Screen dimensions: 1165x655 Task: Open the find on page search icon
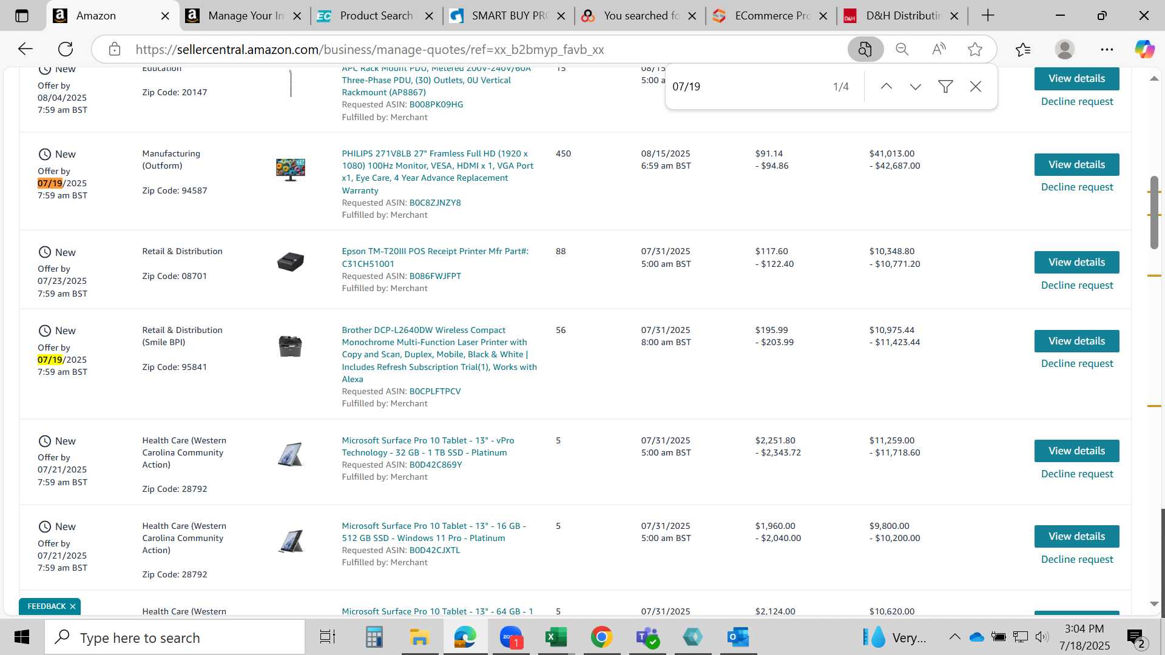(865, 49)
